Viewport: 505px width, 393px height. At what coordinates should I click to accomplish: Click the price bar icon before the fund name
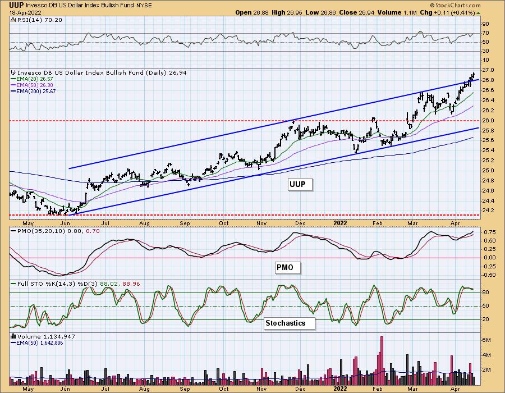tap(13, 73)
